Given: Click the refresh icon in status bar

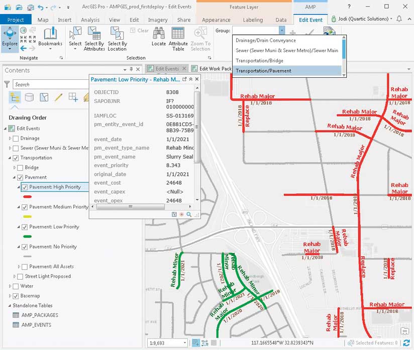Looking at the screenshot, I should 406,342.
